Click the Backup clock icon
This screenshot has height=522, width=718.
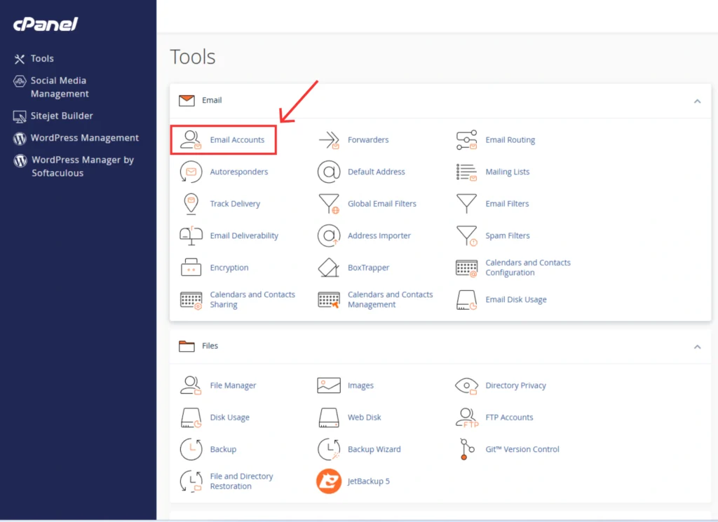(x=191, y=449)
